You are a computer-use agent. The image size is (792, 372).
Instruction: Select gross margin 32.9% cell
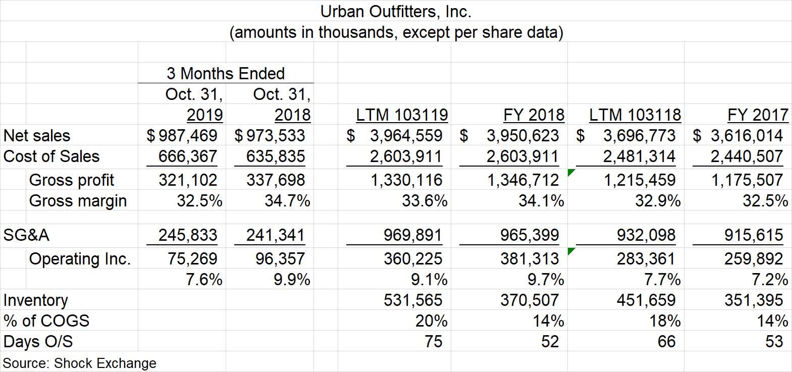point(658,201)
